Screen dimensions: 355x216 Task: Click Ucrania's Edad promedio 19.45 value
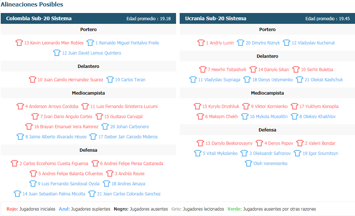point(327,19)
